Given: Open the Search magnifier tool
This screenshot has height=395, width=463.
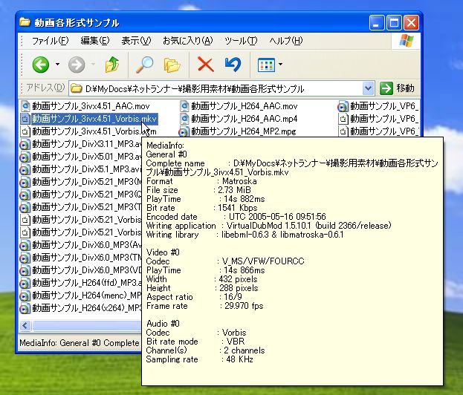Looking at the screenshot, I should click(x=144, y=65).
